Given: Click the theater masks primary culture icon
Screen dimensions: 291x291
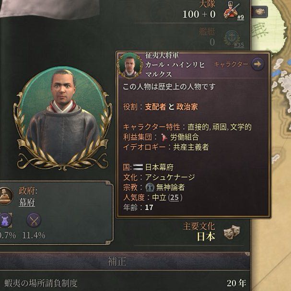Looking at the screenshot, I should (x=232, y=232).
